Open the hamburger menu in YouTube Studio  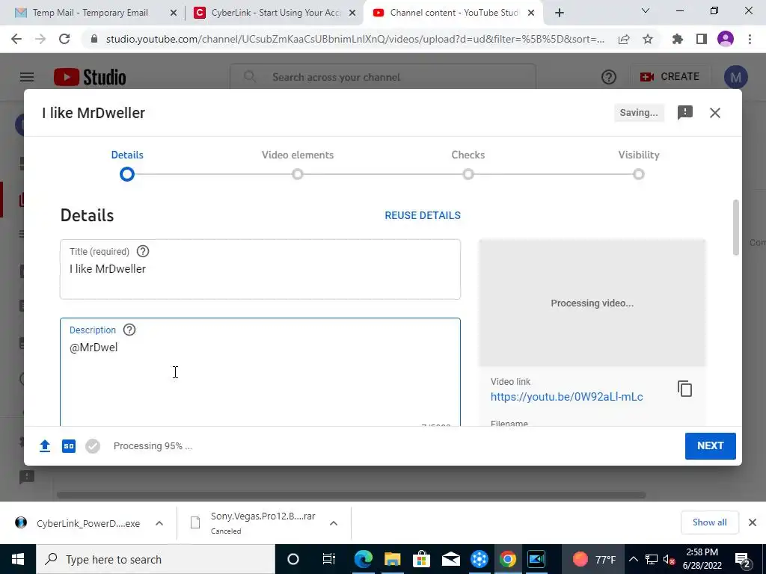coord(27,77)
